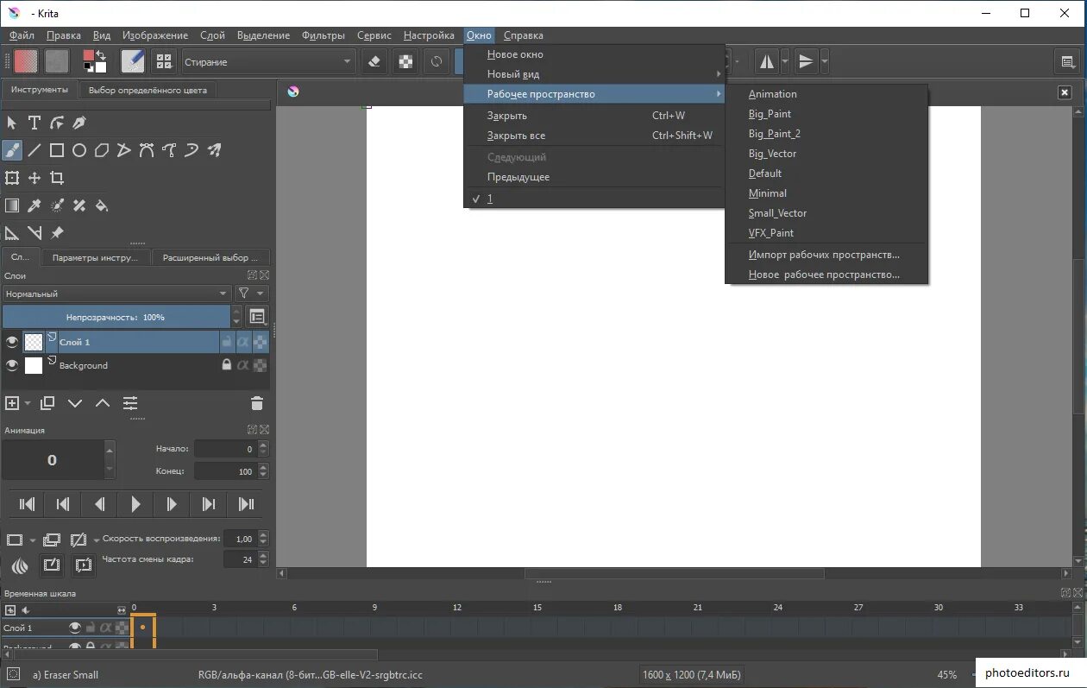The width and height of the screenshot is (1087, 688).
Task: Adjust the Непрозрачность opacity slider
Action: (x=116, y=317)
